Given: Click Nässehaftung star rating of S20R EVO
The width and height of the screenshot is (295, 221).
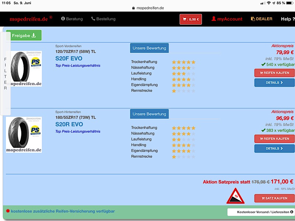Looking at the screenshot, I should point(184,134).
